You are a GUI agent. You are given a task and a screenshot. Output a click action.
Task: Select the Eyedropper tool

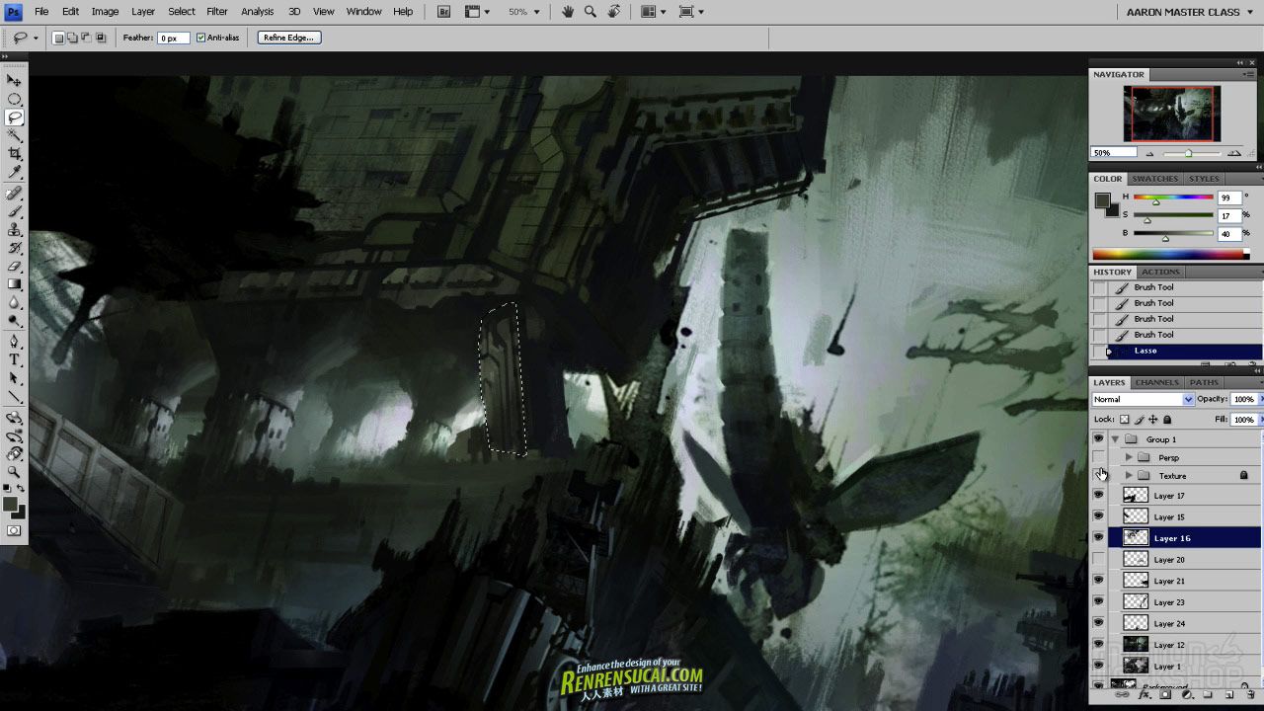point(14,173)
